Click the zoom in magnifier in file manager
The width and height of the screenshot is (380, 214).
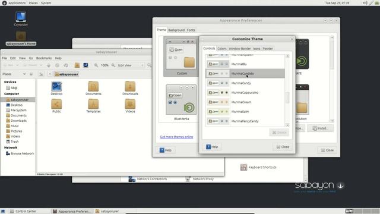tap(113, 65)
